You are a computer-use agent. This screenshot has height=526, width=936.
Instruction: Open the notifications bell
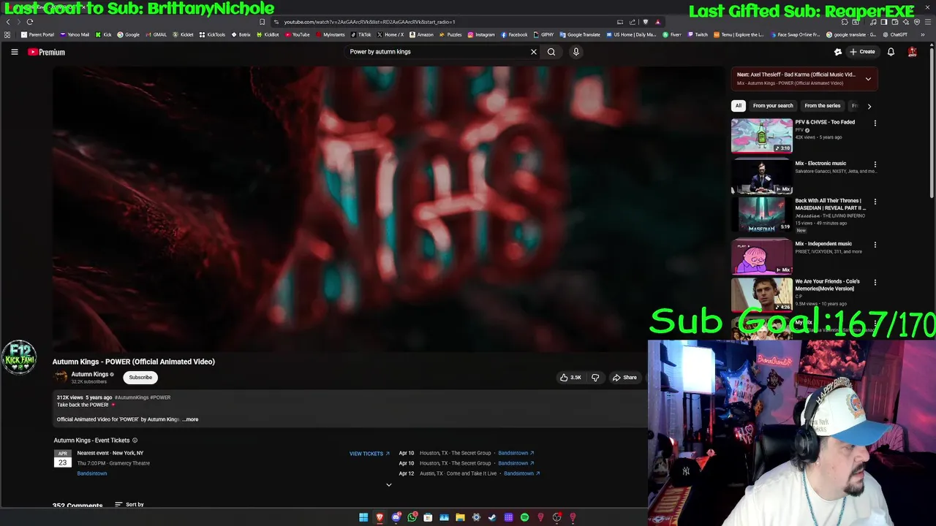pos(891,52)
